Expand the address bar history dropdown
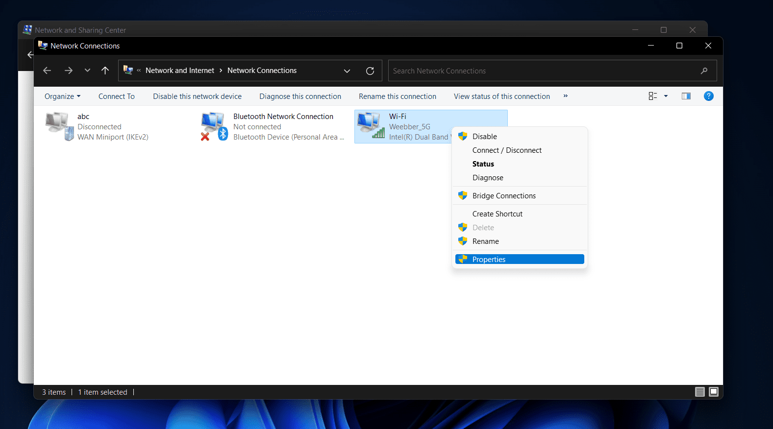The image size is (773, 429). [347, 71]
